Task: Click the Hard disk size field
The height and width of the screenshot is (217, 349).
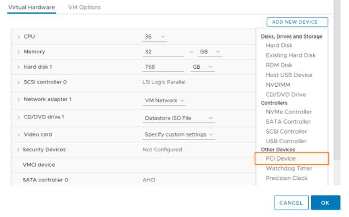Action: (x=163, y=67)
